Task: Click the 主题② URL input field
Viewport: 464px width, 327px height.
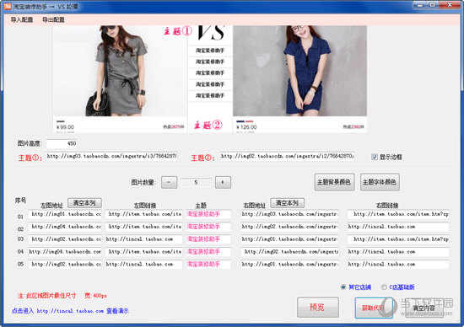Action: point(288,156)
